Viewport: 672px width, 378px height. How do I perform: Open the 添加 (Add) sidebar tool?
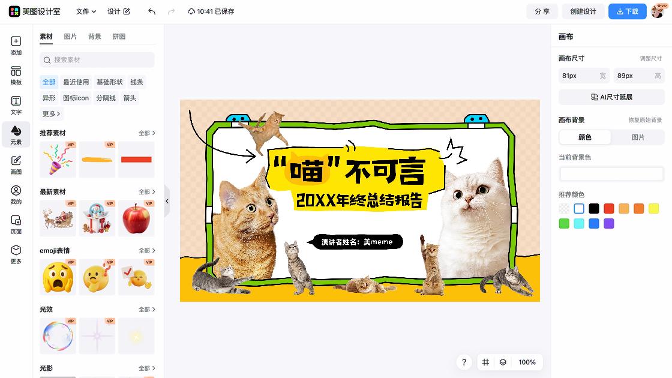16,46
